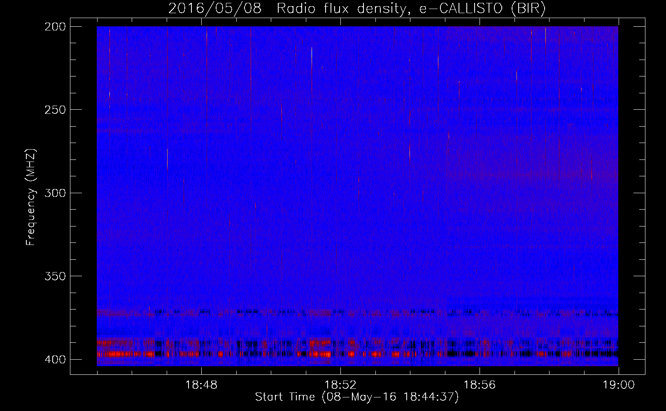
Task: Click the frequency tick label '300'
Action: pyautogui.click(x=55, y=193)
